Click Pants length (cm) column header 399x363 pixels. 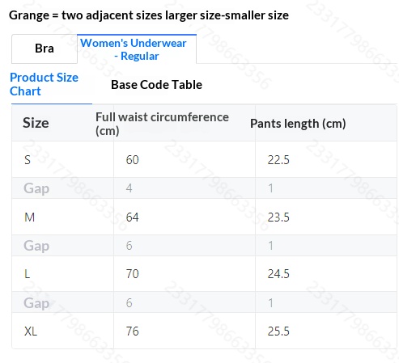(x=298, y=124)
